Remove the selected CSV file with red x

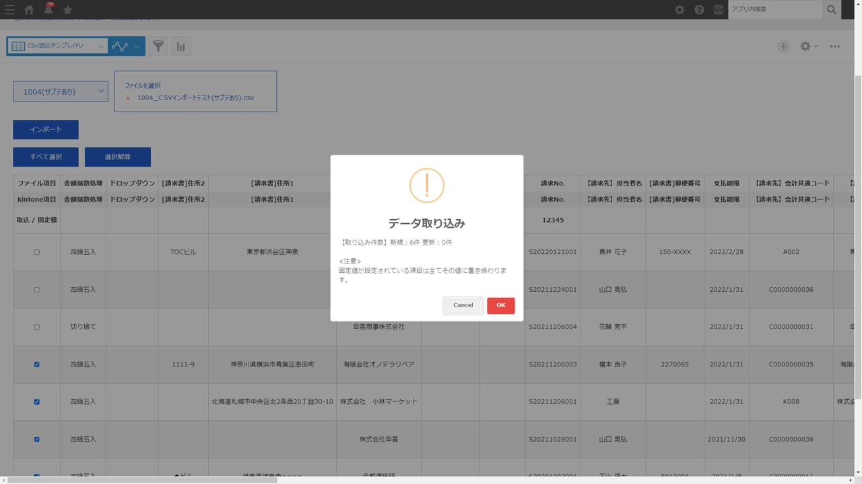(128, 98)
